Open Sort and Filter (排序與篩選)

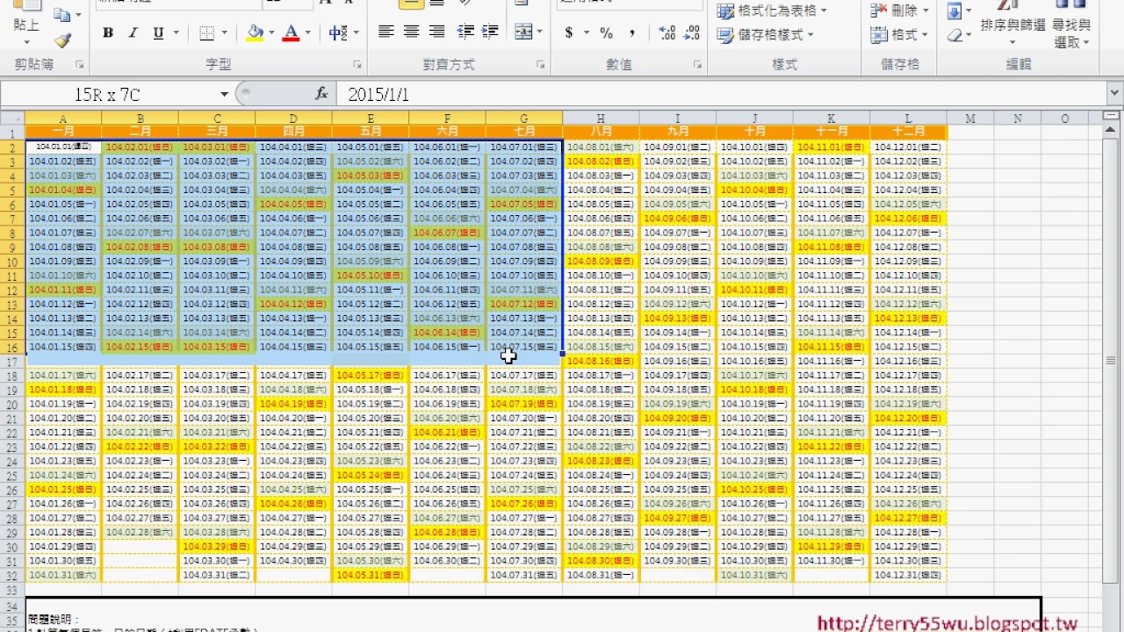click(x=1012, y=25)
